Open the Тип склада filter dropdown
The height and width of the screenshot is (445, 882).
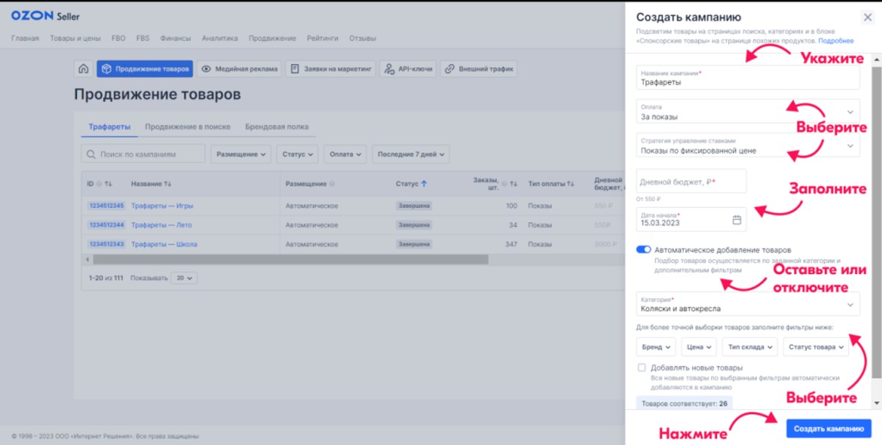750,347
